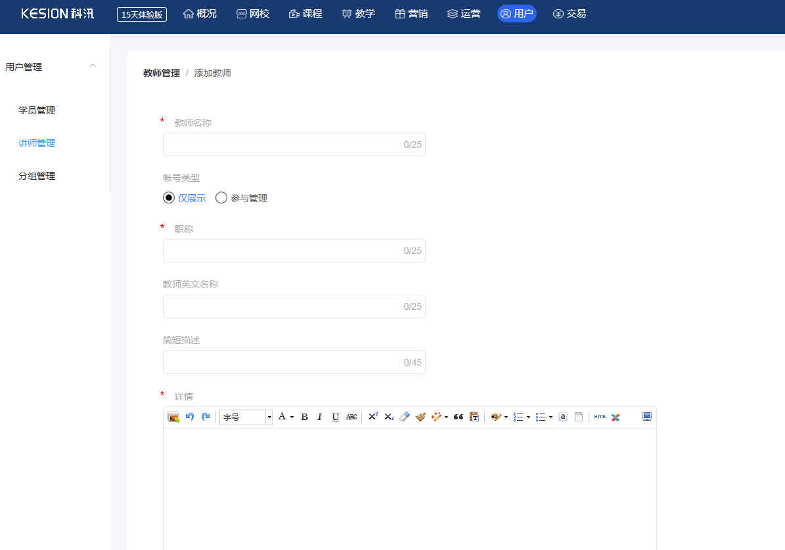Click the insert image icon in editor
Image resolution: width=785 pixels, height=550 pixels.
(173, 417)
